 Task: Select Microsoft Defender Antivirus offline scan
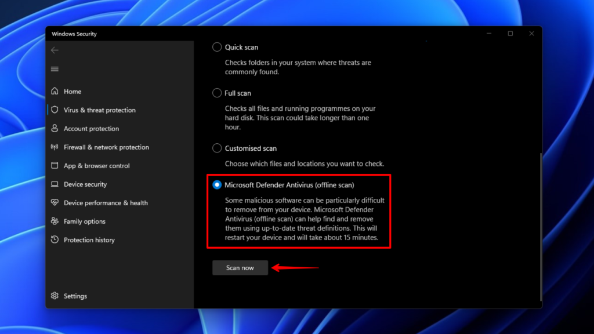click(217, 184)
